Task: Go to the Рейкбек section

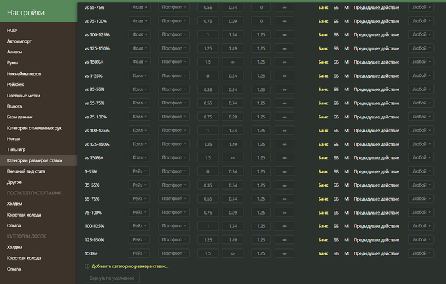Action: click(x=15, y=85)
